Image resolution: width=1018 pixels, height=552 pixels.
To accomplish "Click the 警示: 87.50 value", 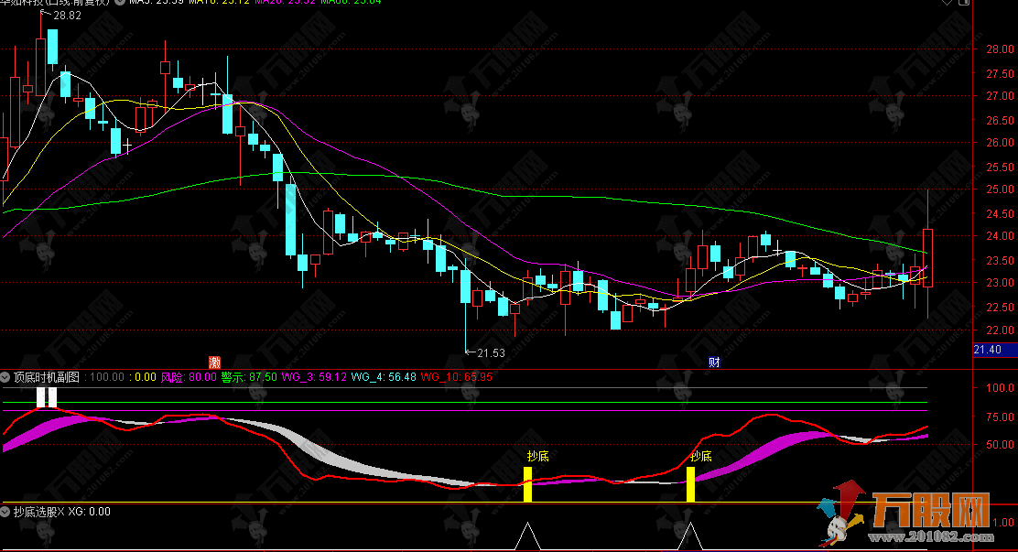I will point(249,377).
